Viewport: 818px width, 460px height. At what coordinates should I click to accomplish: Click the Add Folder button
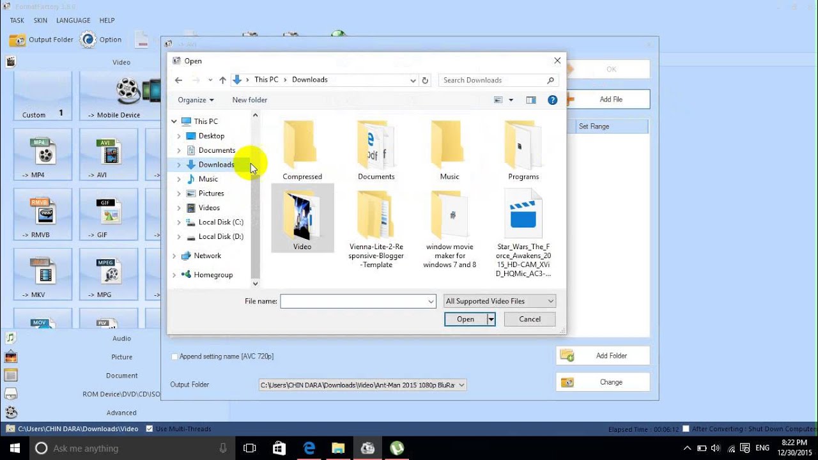point(603,356)
